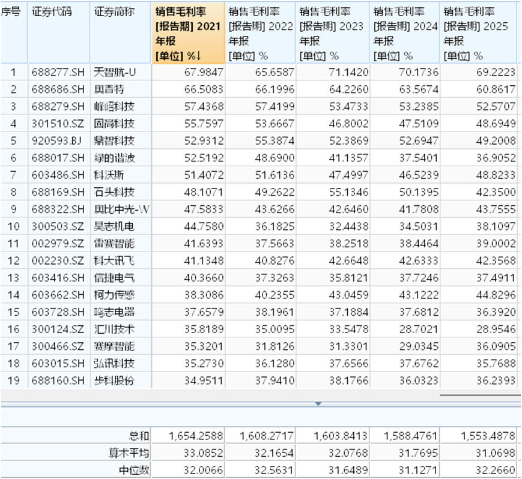Click the 60.8617 value for 奥普特 2025
The width and height of the screenshot is (522, 479).
click(496, 89)
